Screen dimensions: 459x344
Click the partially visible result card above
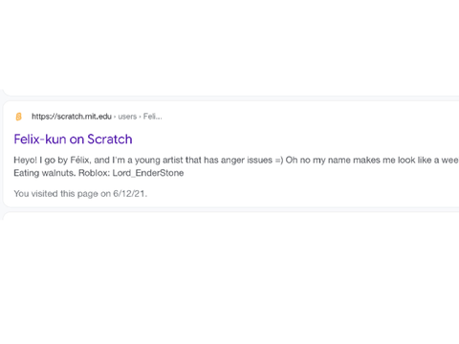(231, 92)
